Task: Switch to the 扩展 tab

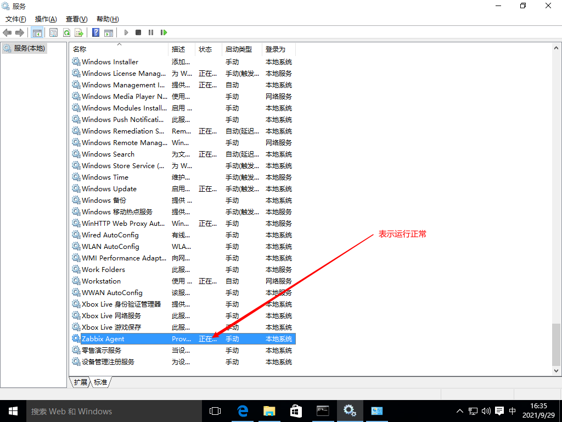Action: point(80,382)
